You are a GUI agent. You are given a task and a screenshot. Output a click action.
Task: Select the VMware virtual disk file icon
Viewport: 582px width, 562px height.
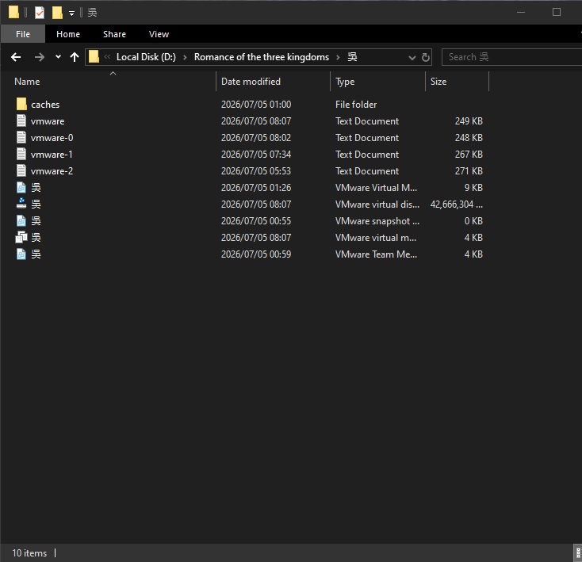pyautogui.click(x=21, y=204)
